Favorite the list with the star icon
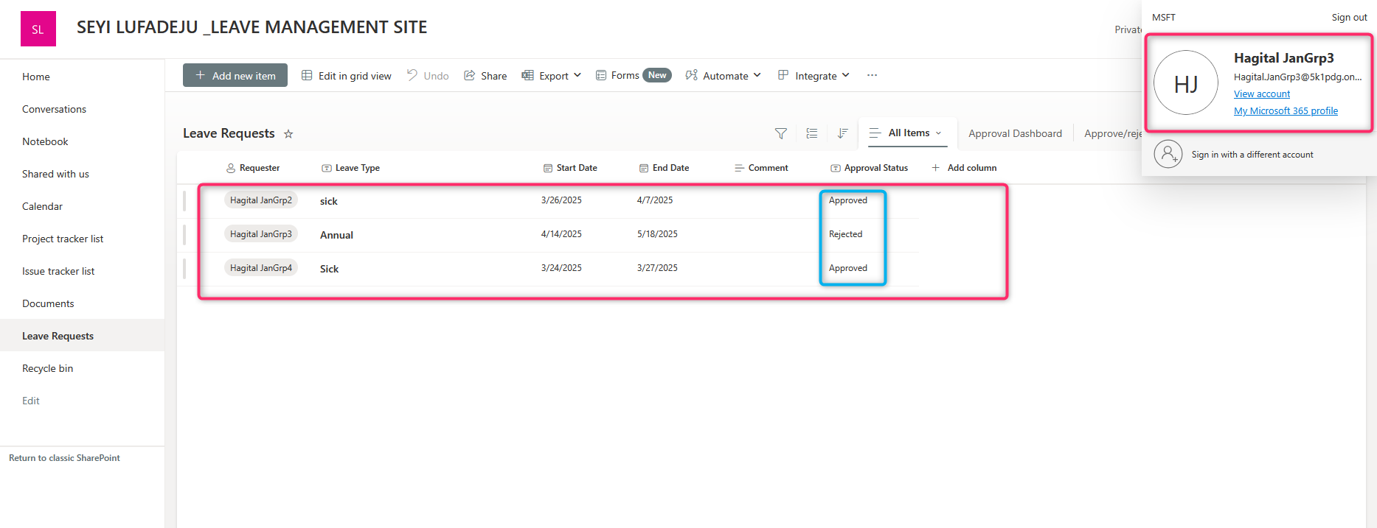Viewport: 1377px width, 528px height. pyautogui.click(x=288, y=134)
